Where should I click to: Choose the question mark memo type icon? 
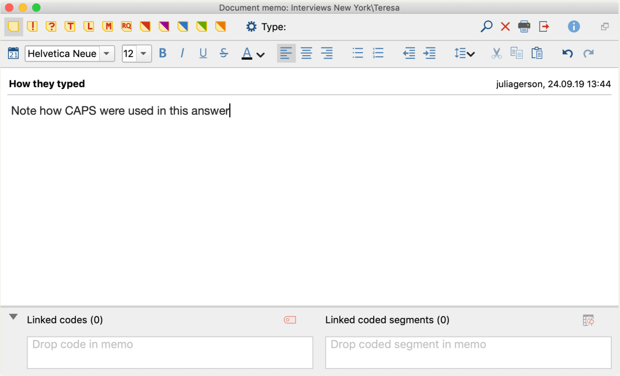(x=51, y=26)
